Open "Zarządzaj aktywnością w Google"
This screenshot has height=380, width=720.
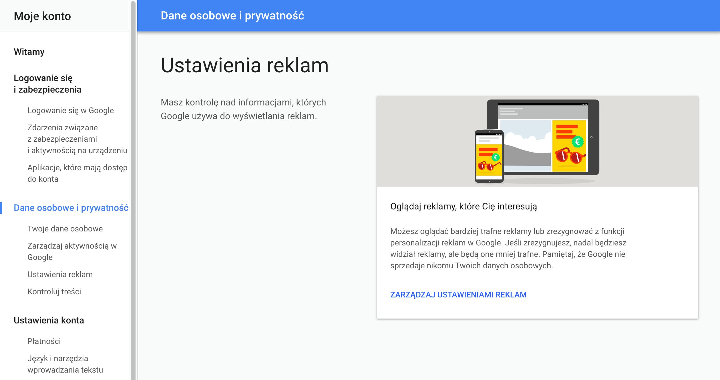(72, 251)
